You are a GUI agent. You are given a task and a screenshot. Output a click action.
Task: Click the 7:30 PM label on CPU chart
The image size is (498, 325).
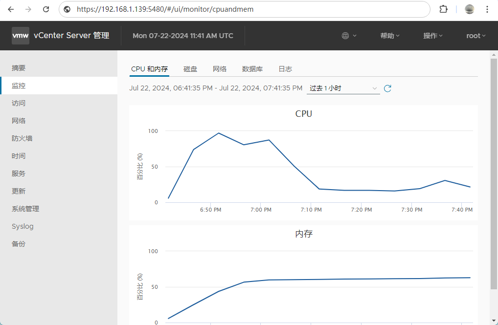tap(411, 210)
